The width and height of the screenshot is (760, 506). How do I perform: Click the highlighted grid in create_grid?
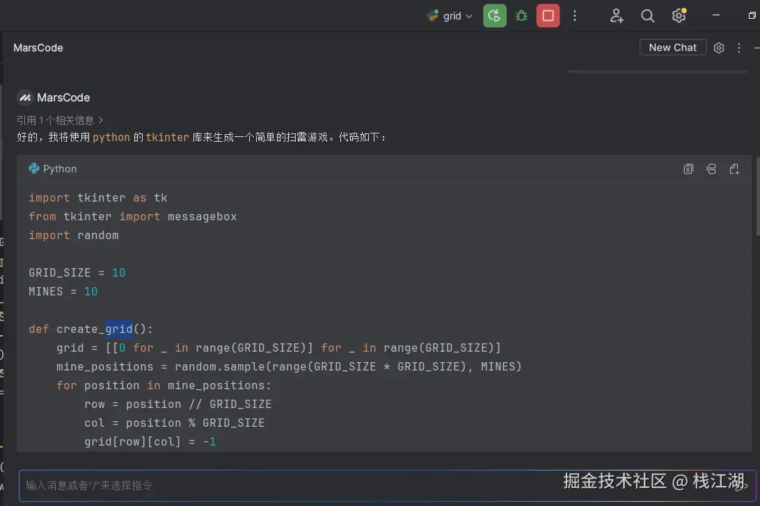[119, 329]
